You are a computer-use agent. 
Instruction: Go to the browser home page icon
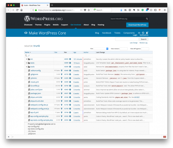tap(21, 10)
